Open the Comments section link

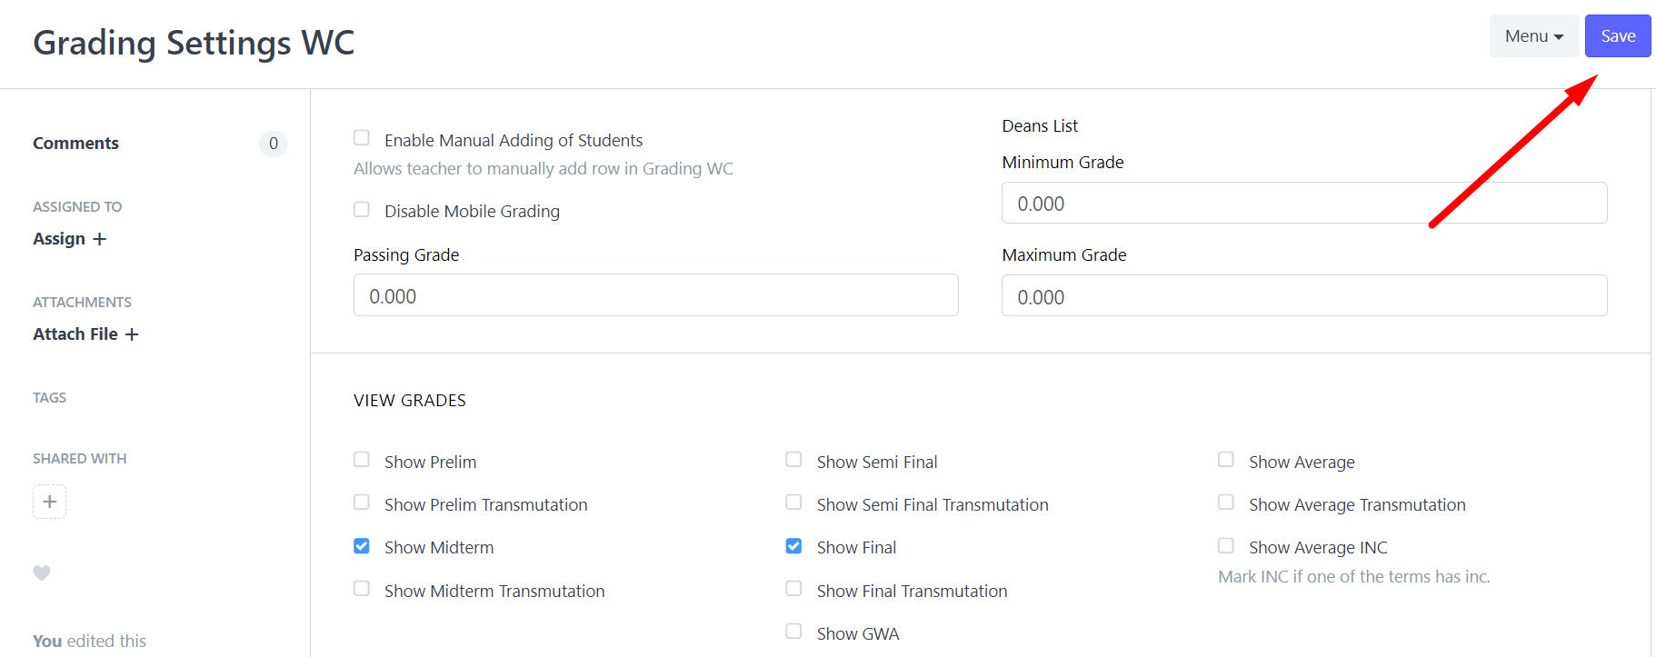[x=75, y=144]
